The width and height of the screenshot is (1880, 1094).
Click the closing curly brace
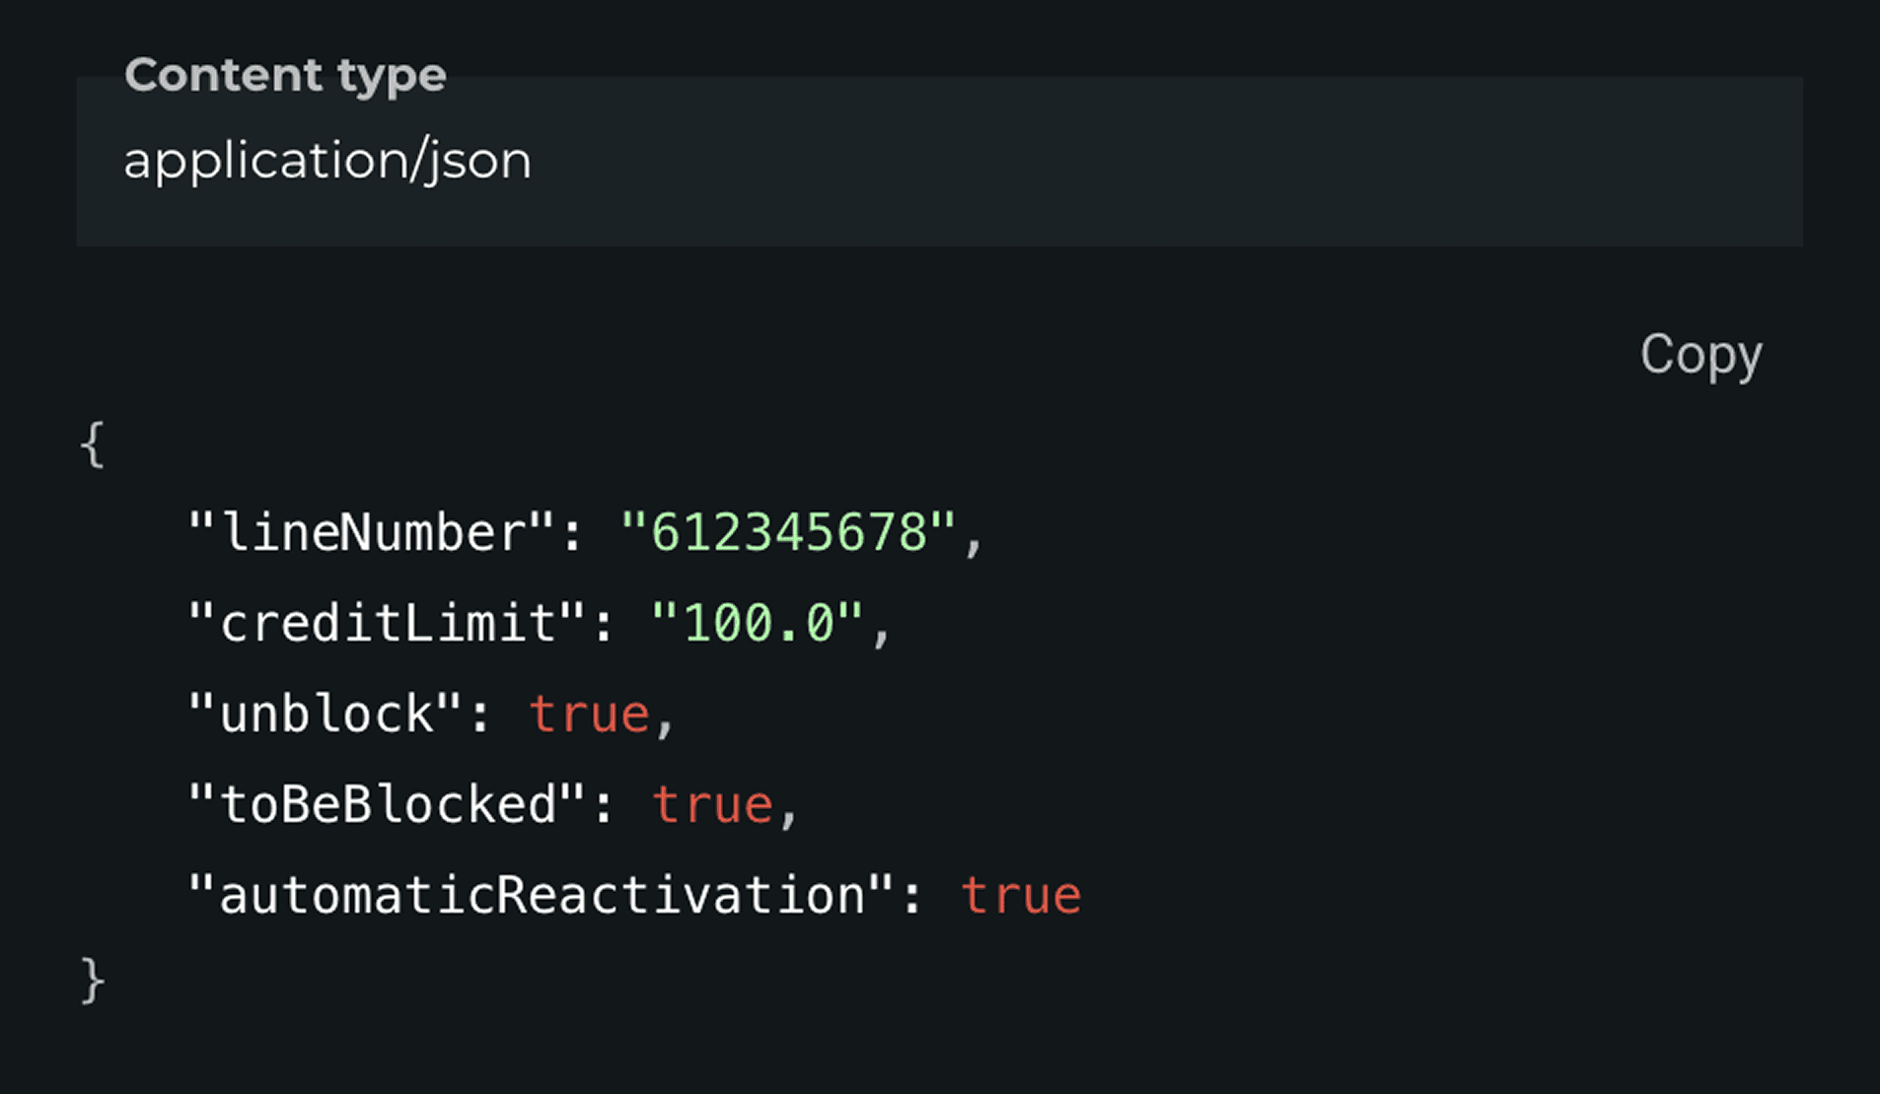(91, 978)
